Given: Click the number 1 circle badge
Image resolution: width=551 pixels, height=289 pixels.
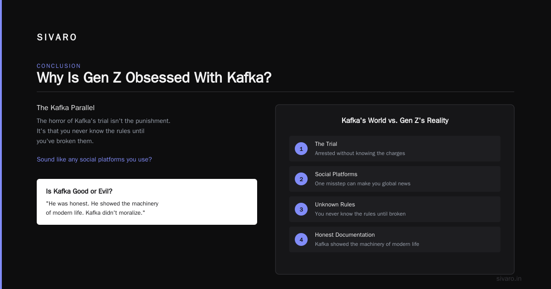Looking at the screenshot, I should (x=301, y=149).
